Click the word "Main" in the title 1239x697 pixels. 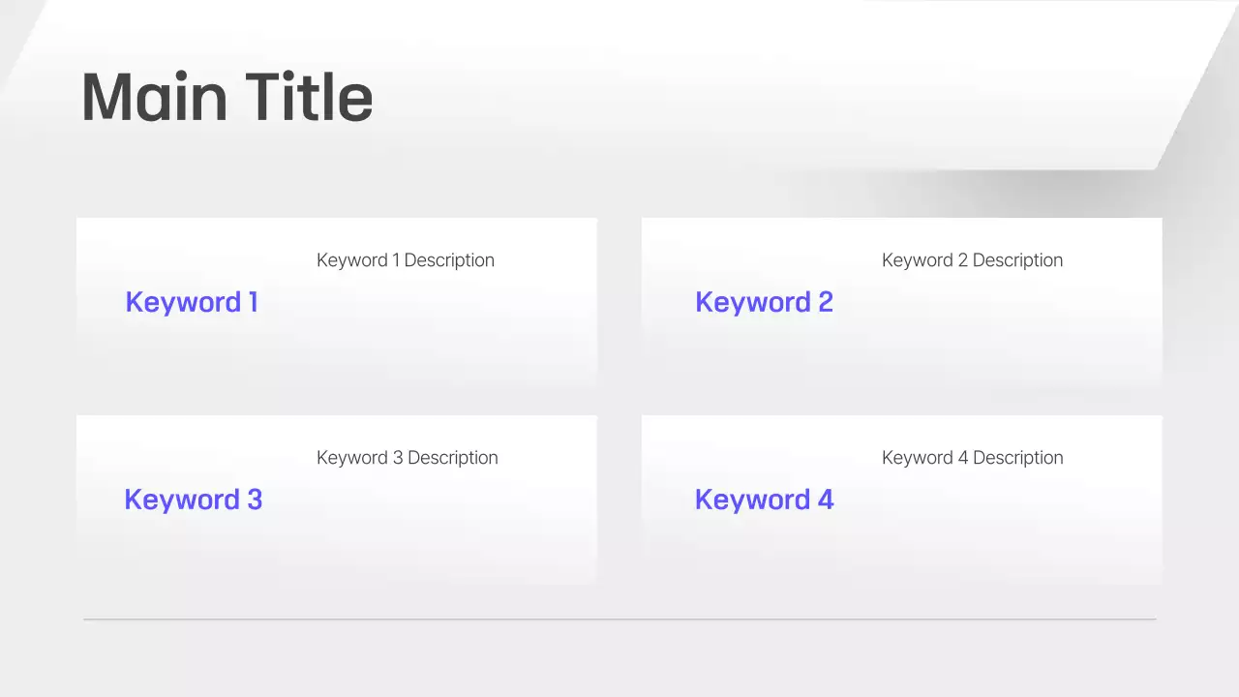pos(154,98)
